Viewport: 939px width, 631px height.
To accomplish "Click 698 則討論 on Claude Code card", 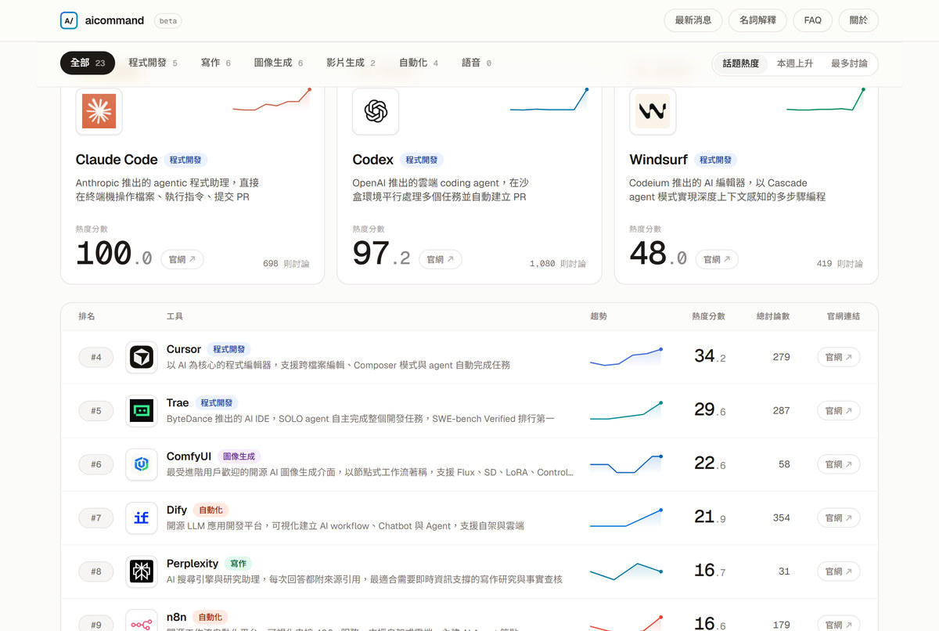I will click(x=286, y=264).
